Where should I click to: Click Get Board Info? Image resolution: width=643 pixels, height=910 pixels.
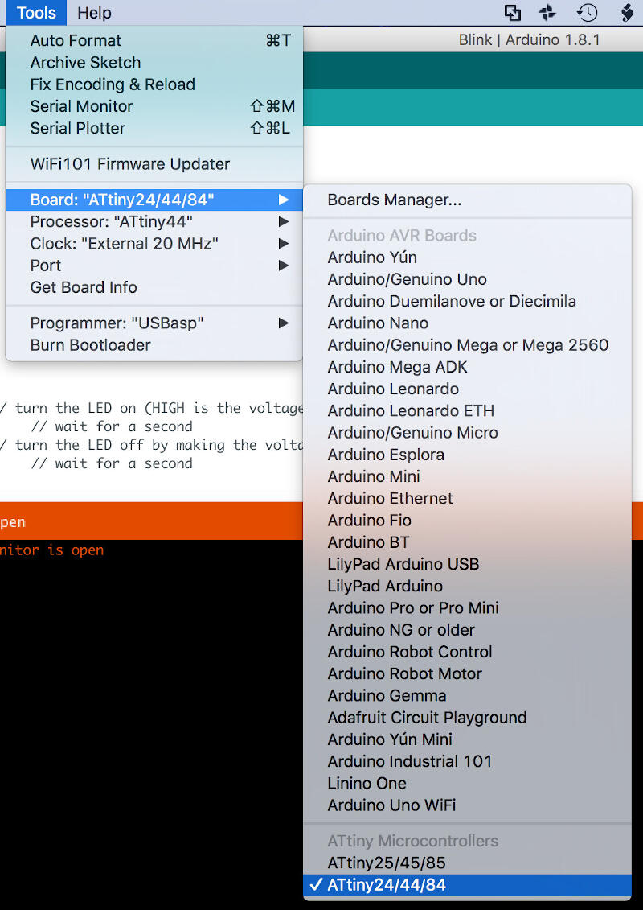(154, 287)
